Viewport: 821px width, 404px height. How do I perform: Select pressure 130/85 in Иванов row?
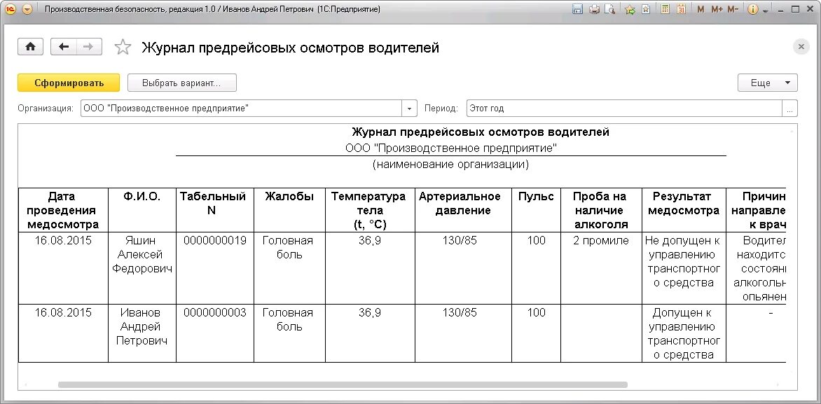(463, 333)
